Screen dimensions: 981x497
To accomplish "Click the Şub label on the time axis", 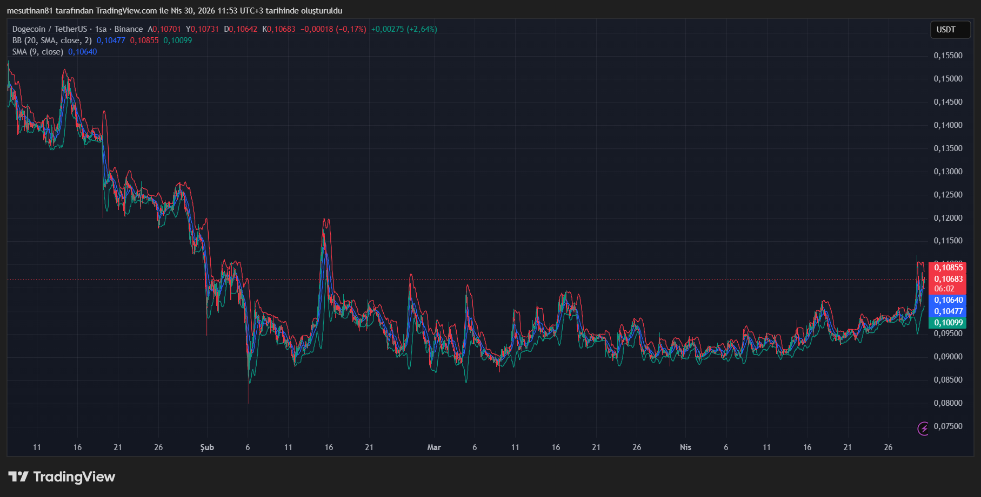I will click(206, 447).
